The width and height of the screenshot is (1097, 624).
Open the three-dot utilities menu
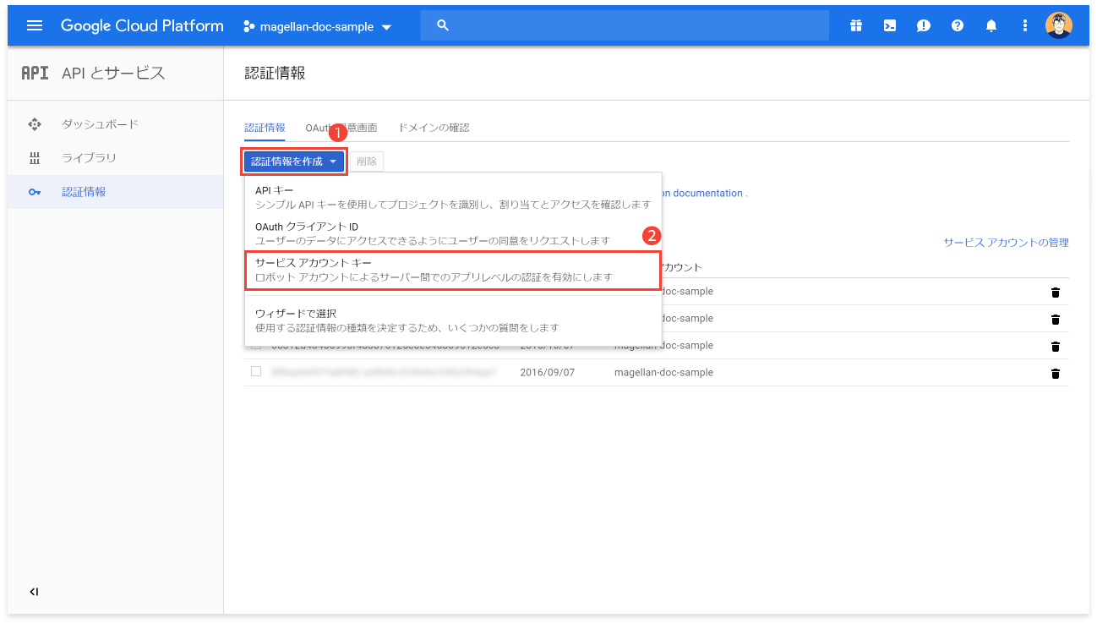tap(1025, 25)
